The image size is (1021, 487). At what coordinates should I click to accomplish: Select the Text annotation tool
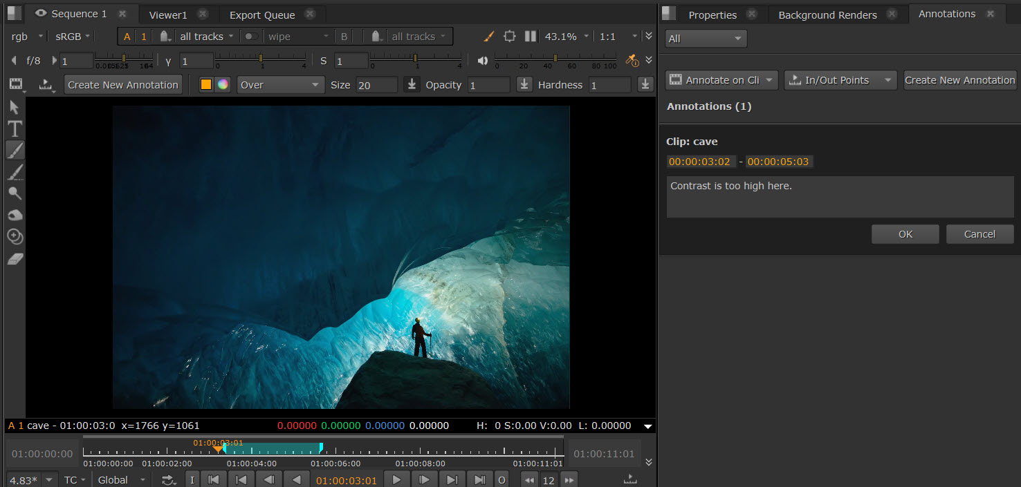15,128
